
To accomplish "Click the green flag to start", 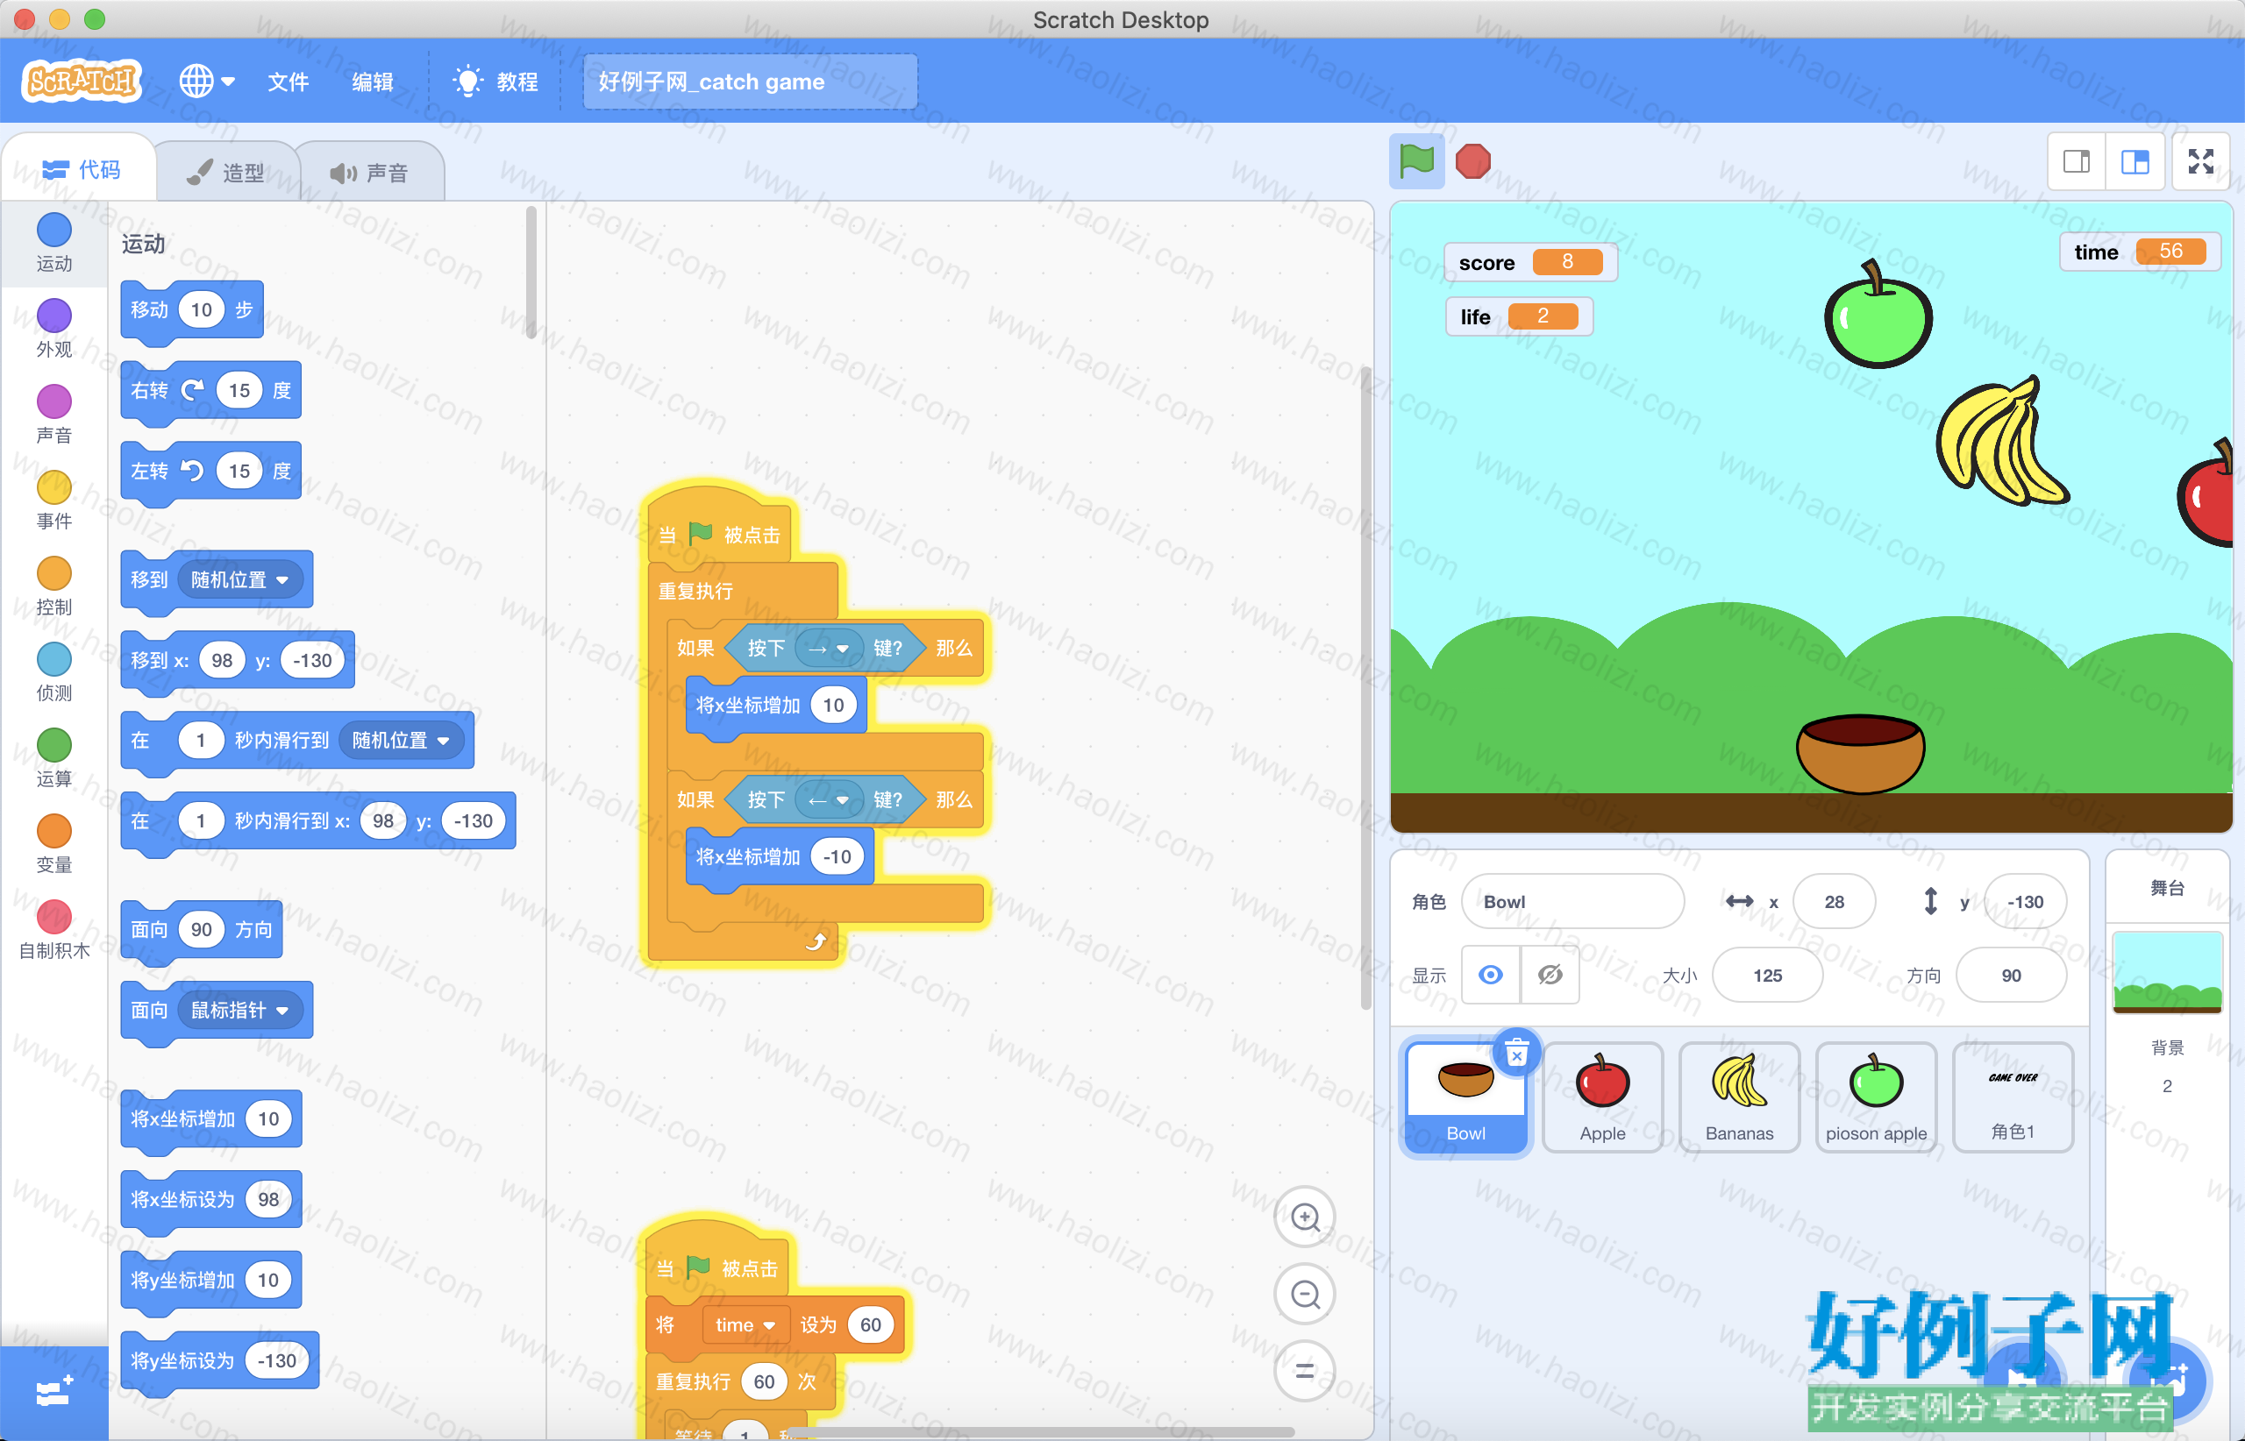I will 1416,161.
